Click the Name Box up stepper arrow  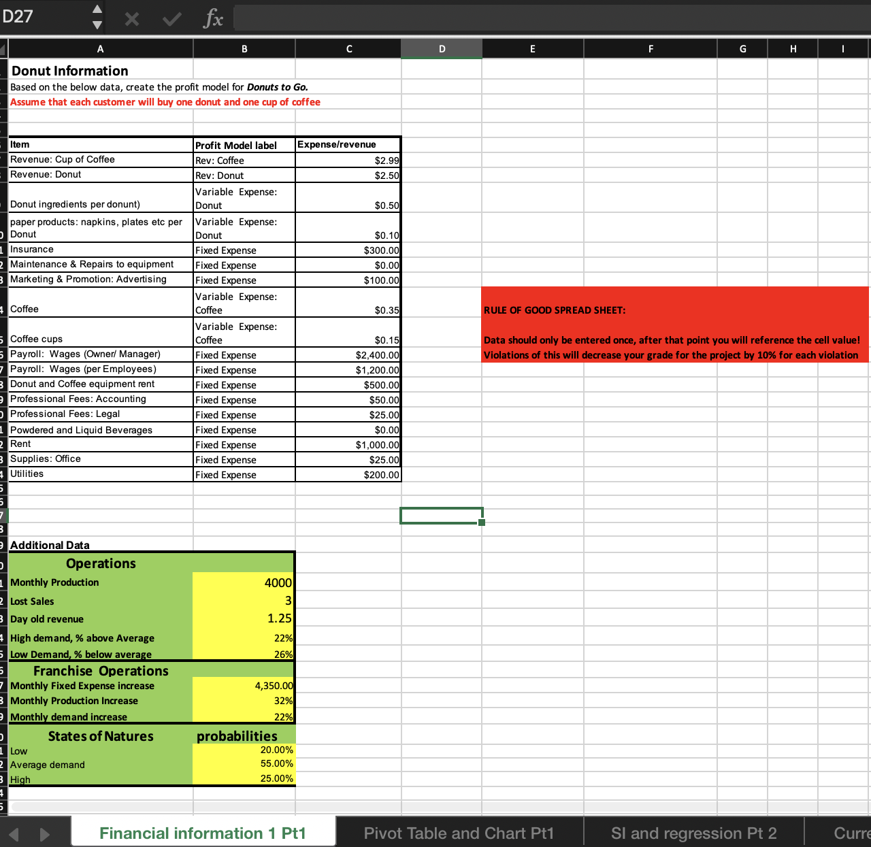[x=97, y=11]
